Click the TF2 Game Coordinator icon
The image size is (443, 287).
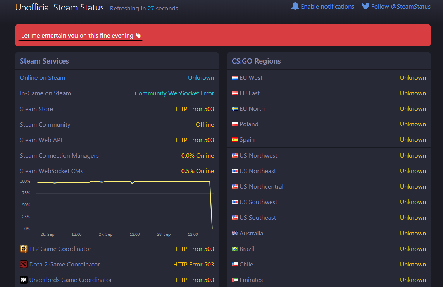tap(24, 249)
